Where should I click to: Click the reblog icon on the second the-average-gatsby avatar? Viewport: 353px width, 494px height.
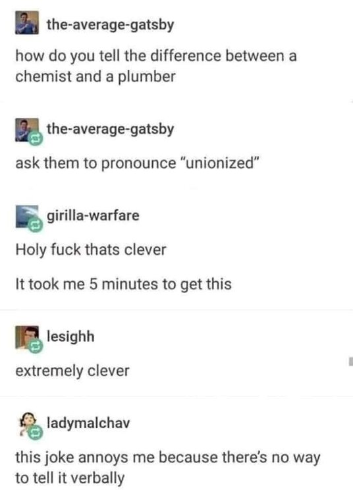pos(36,139)
